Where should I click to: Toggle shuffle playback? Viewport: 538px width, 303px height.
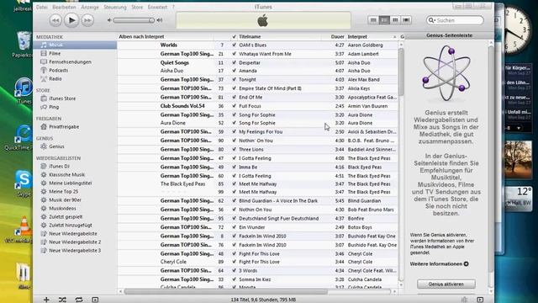[62, 300]
